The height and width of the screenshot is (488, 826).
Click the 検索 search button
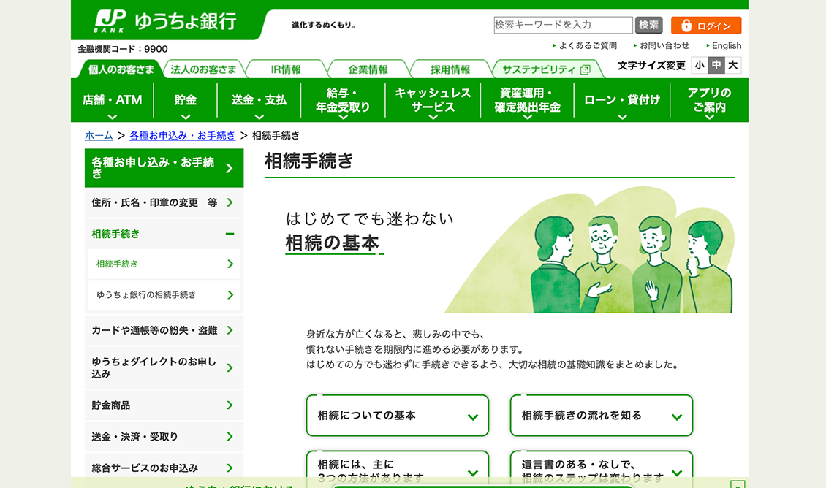coord(648,25)
